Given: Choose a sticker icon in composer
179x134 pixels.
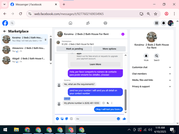Looking at the screenshot, I should 67,119.
